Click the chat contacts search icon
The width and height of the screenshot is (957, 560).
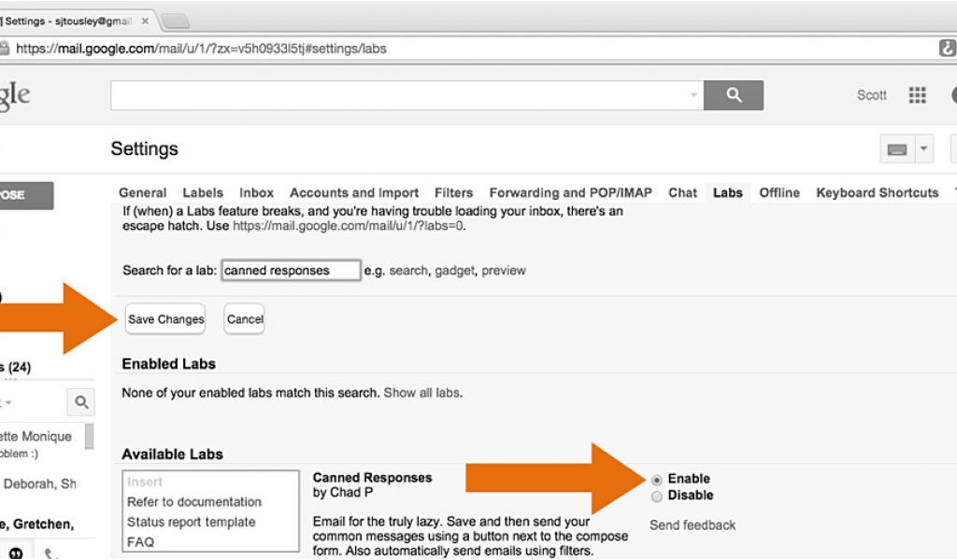point(81,402)
